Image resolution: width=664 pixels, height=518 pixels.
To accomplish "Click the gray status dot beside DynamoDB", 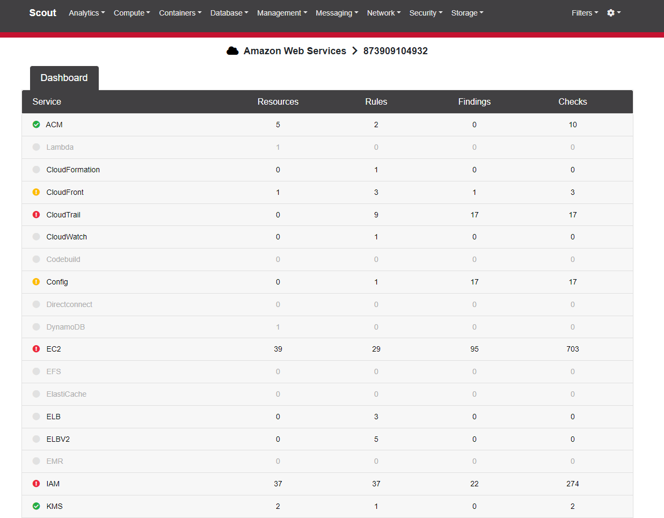I will tap(36, 327).
